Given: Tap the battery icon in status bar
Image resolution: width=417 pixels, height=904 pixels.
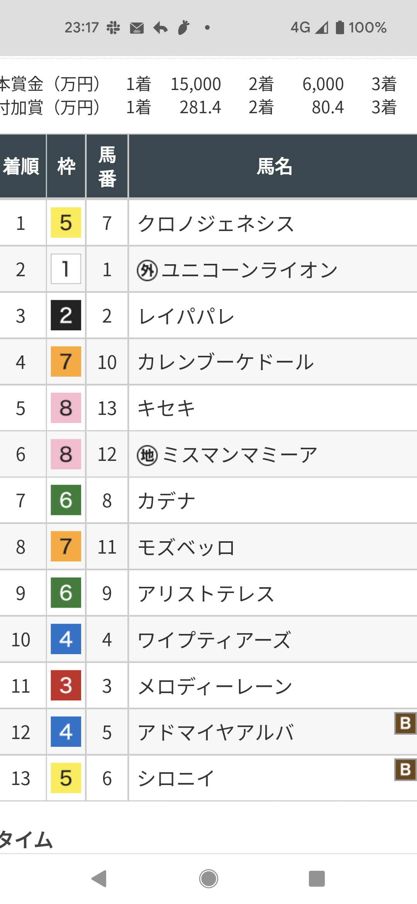Looking at the screenshot, I should [x=340, y=27].
